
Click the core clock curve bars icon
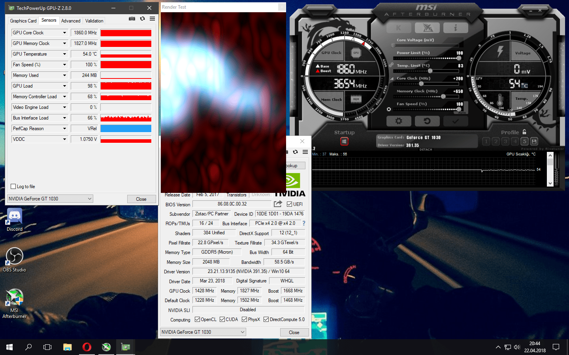click(392, 78)
